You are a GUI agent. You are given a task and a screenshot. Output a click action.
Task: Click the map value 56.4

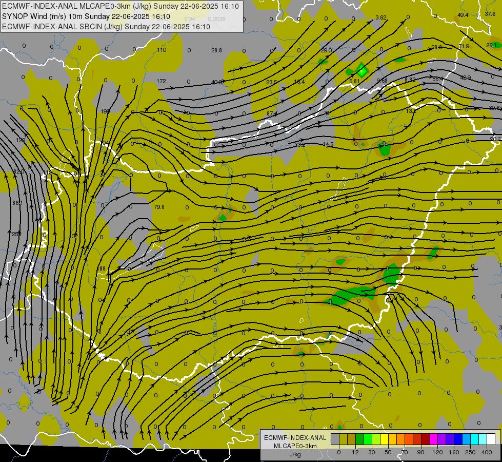coord(438,79)
